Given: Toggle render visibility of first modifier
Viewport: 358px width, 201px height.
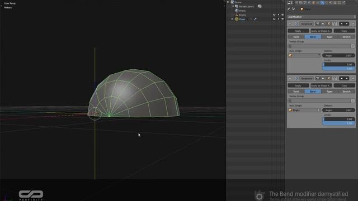Looking at the screenshot, I should point(317,23).
